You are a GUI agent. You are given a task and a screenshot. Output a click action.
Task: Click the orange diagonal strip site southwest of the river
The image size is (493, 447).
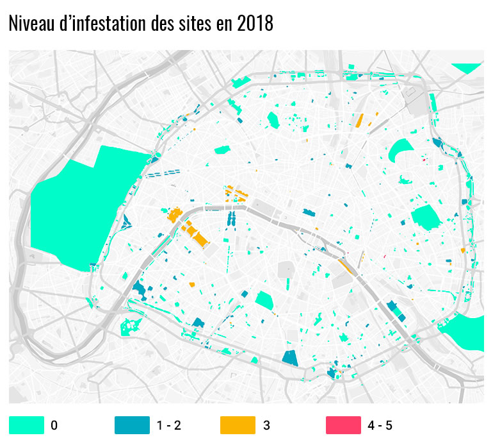tap(195, 233)
